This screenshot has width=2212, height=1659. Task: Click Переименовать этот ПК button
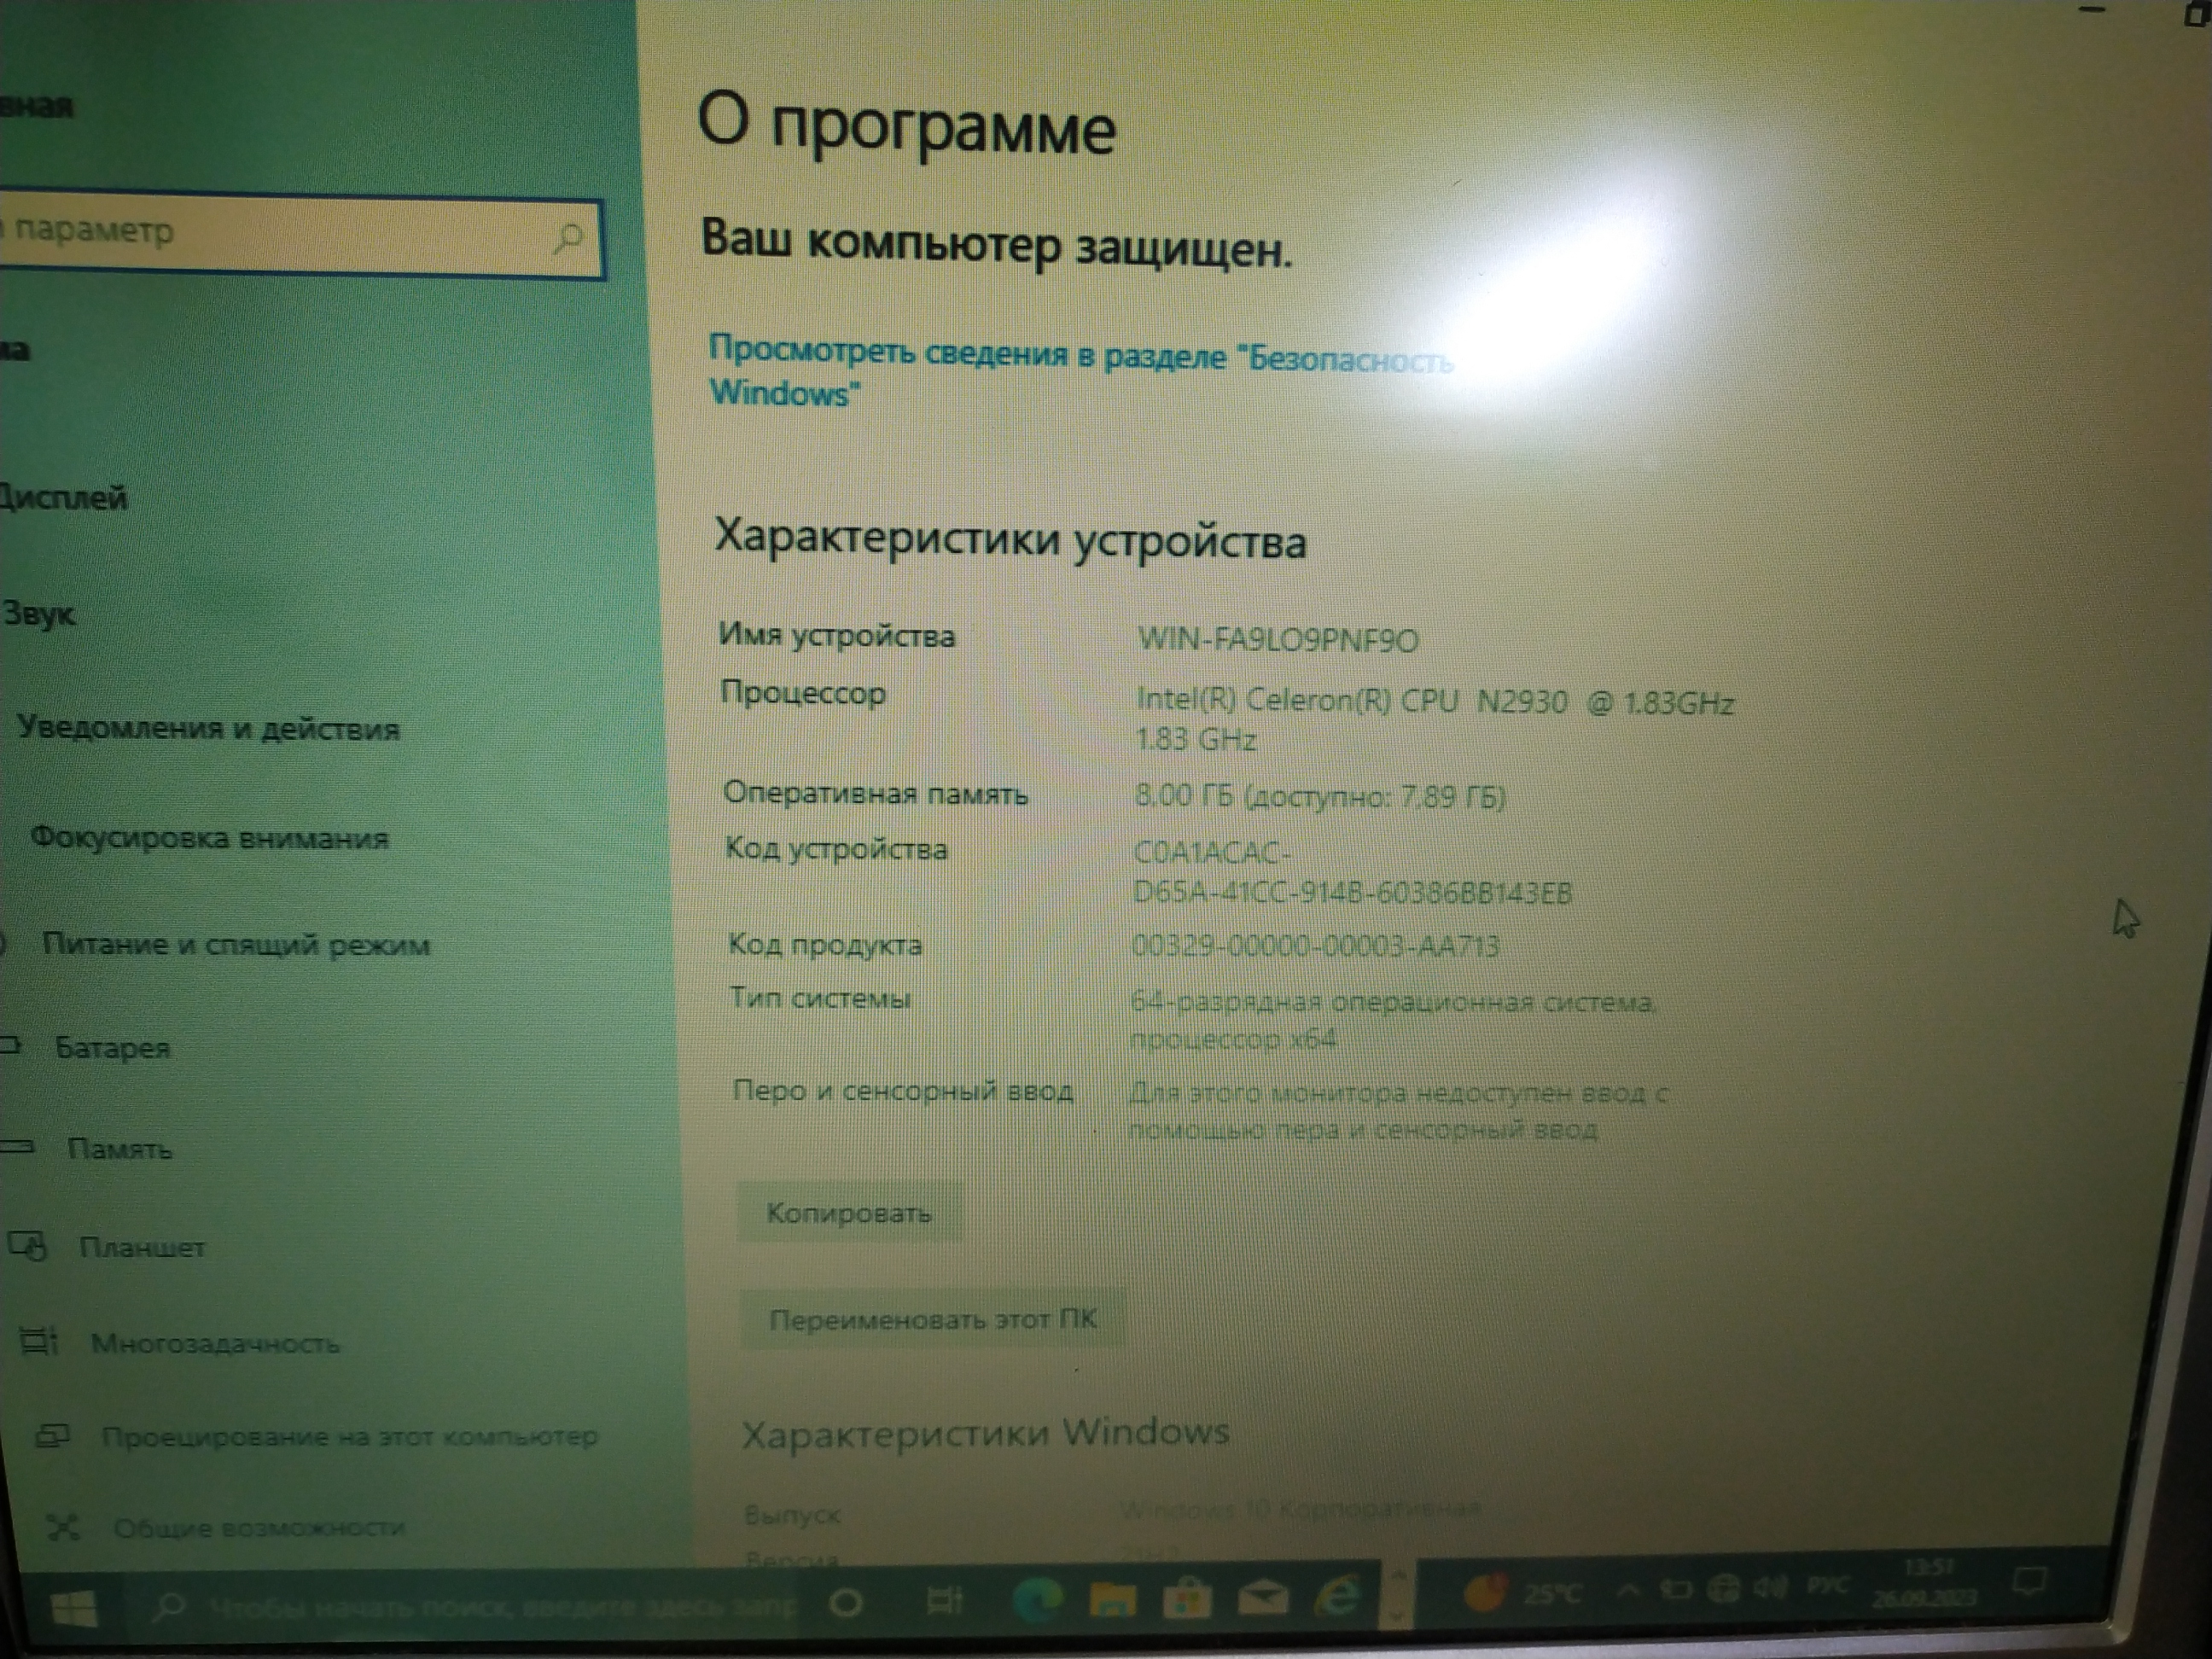coord(932,1319)
